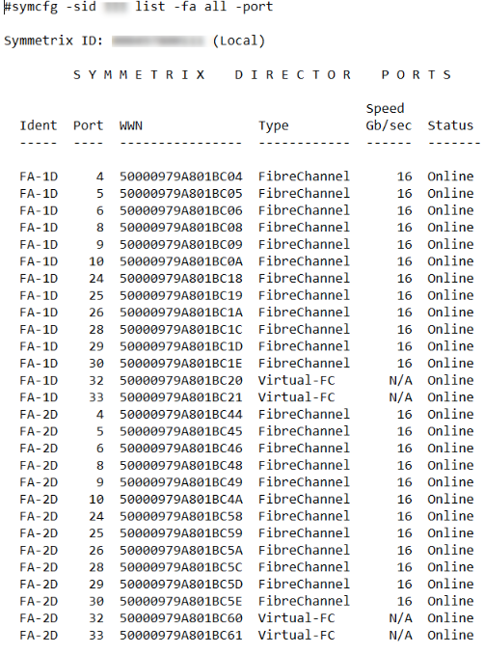This screenshot has height=654, width=484.
Task: Select WWN 50000979A801BC21
Action: (181, 397)
